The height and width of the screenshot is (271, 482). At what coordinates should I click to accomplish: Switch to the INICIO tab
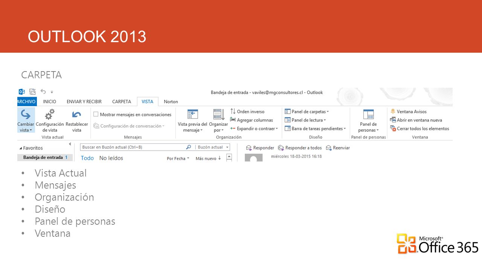[x=50, y=102]
